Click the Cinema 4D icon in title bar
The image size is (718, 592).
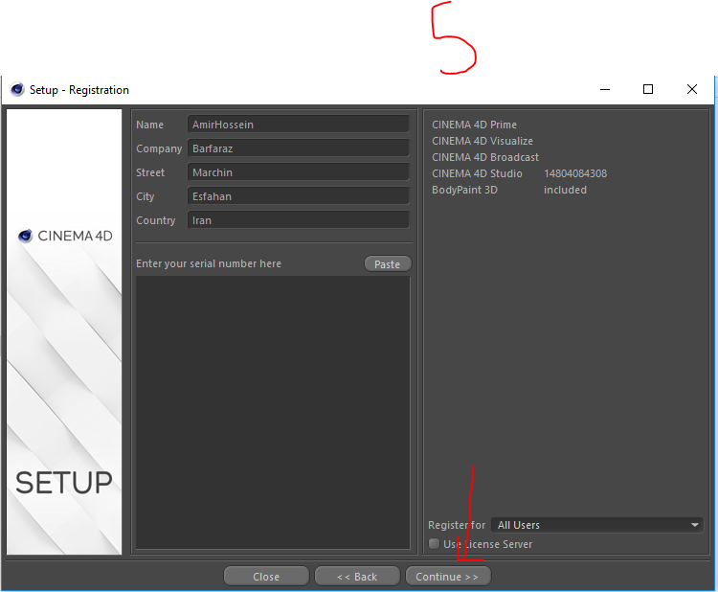[x=17, y=89]
